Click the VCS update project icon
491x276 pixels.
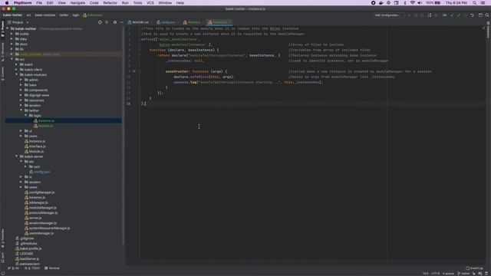coord(452,15)
